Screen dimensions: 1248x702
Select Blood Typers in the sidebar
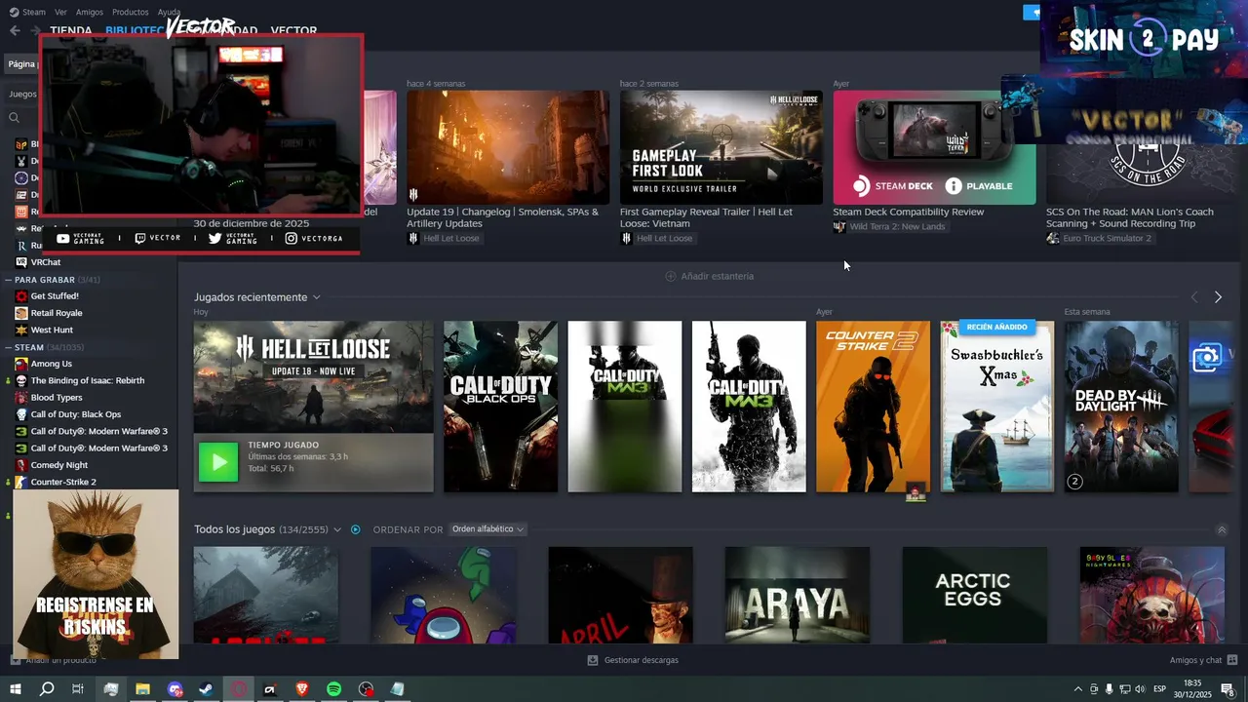[57, 398]
